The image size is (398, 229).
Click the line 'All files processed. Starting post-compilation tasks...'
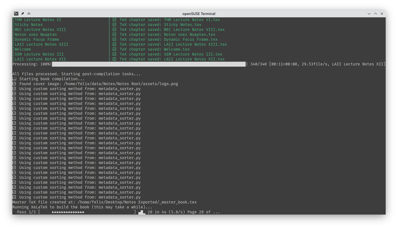click(x=76, y=74)
